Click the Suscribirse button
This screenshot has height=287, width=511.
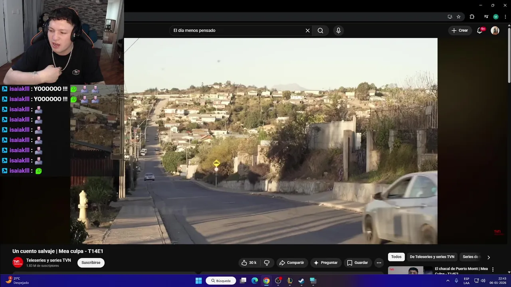tap(91, 263)
